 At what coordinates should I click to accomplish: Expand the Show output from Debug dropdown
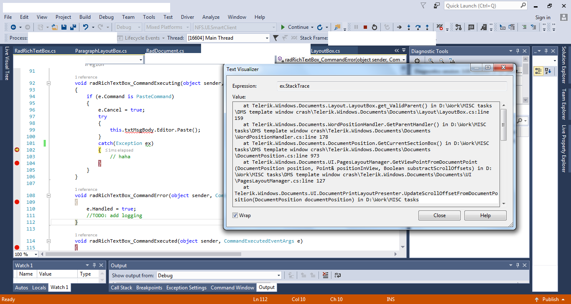tap(279, 275)
